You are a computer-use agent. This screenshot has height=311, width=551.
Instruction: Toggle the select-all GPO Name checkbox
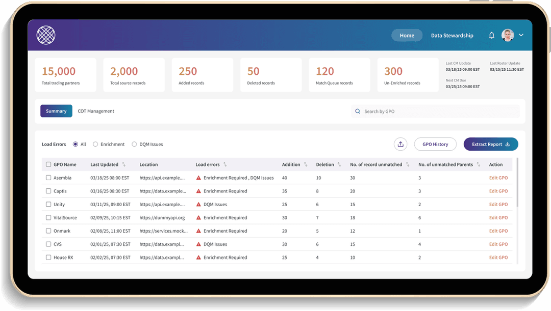click(x=48, y=164)
